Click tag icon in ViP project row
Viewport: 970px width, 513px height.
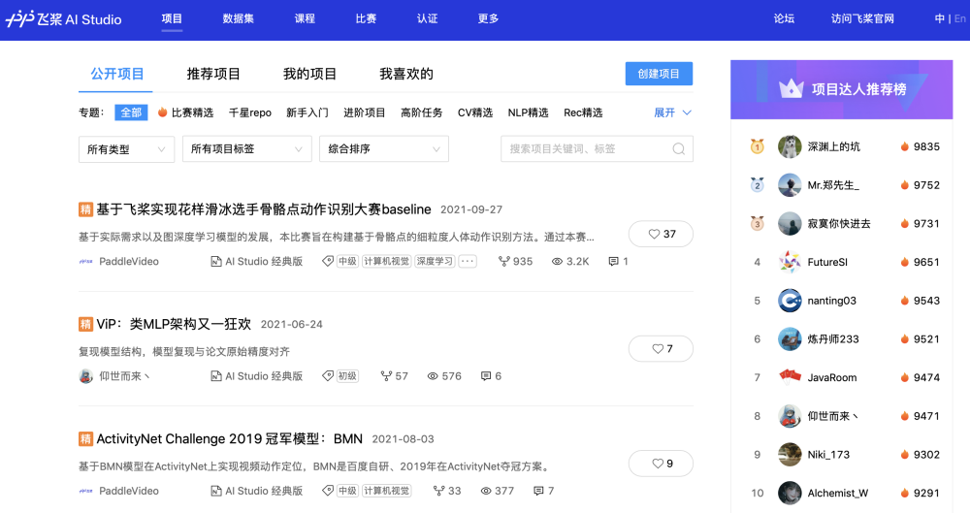pos(328,375)
